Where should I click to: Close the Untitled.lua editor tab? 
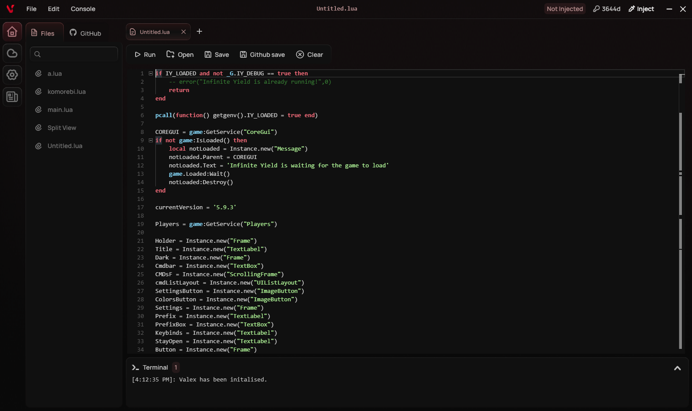click(x=184, y=32)
